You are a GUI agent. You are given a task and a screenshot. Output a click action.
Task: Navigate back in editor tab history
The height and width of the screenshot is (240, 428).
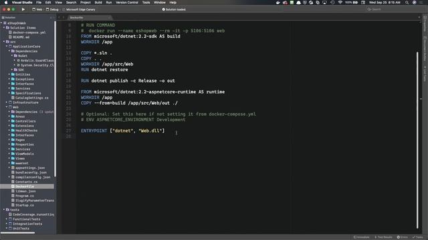pyautogui.click(x=60, y=17)
